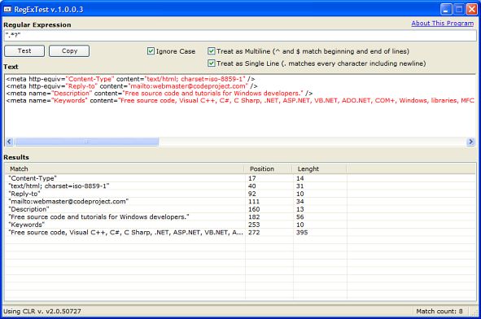
Task: Click the RegExTest title bar app icon
Action: coord(7,10)
